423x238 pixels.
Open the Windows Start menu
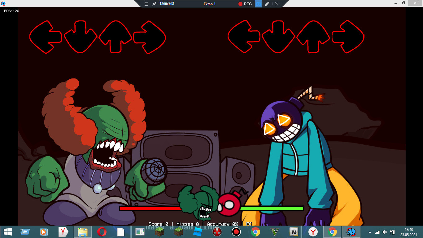pyautogui.click(x=8, y=232)
